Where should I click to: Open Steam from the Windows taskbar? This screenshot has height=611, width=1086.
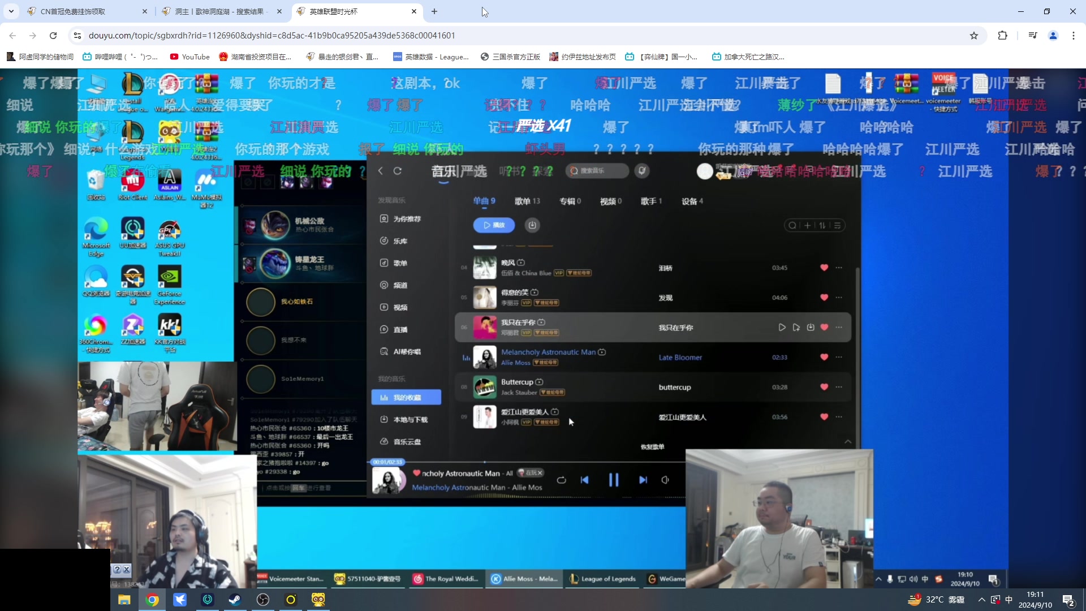click(x=235, y=600)
